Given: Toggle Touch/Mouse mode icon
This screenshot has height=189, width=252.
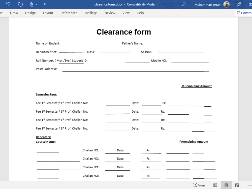Looking at the screenshot, I should (x=31, y=4).
